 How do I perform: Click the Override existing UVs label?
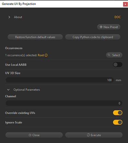pos(20,113)
